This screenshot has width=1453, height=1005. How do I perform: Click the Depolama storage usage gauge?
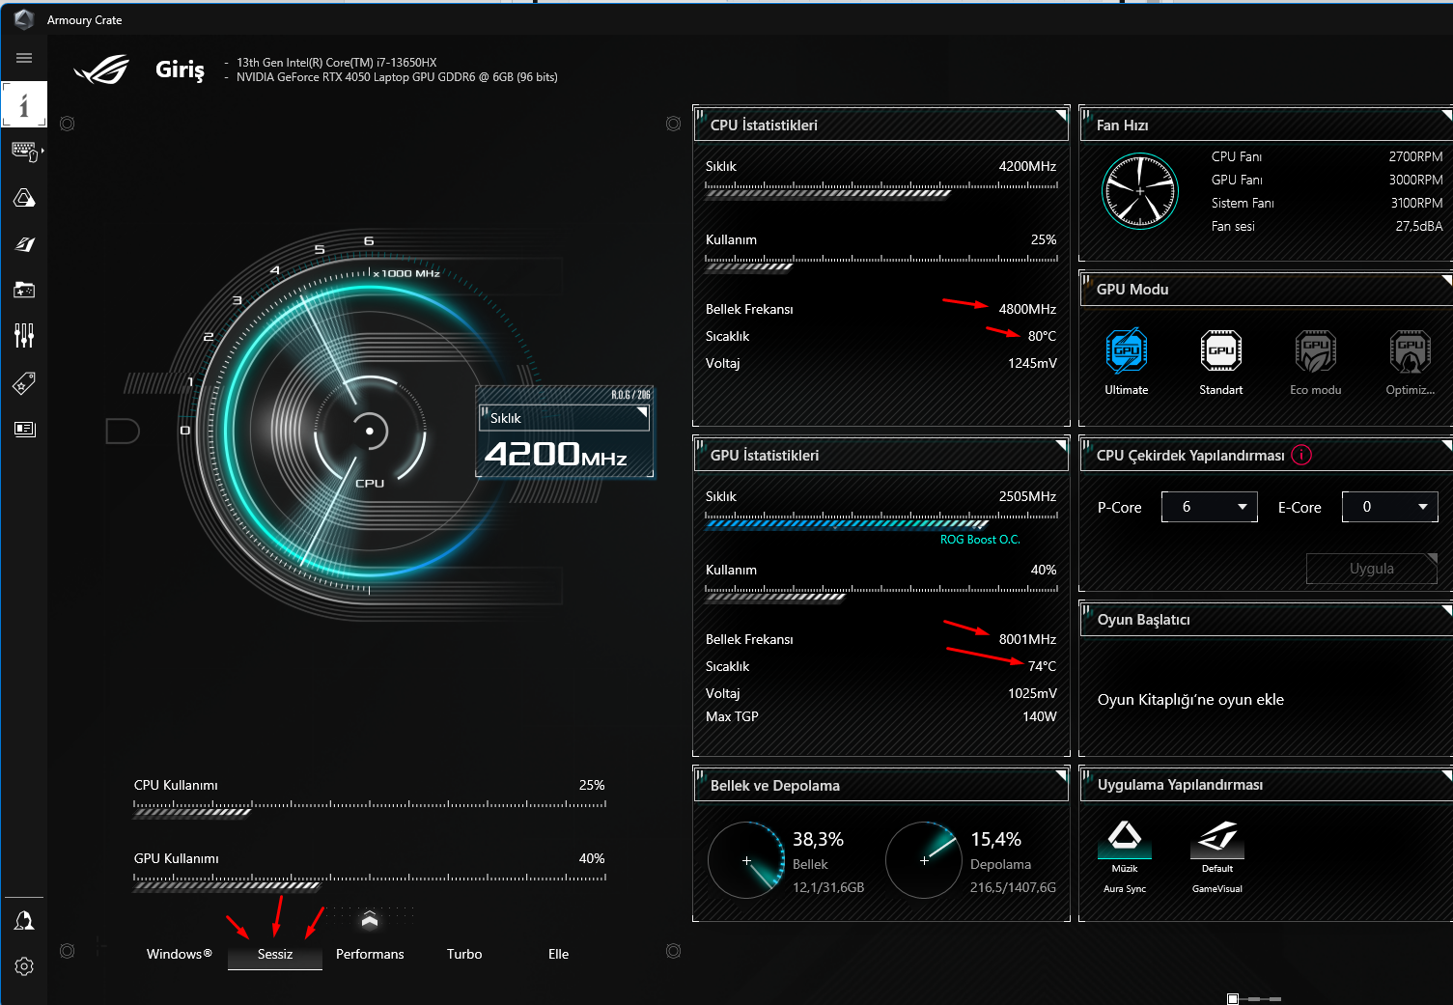click(x=924, y=860)
